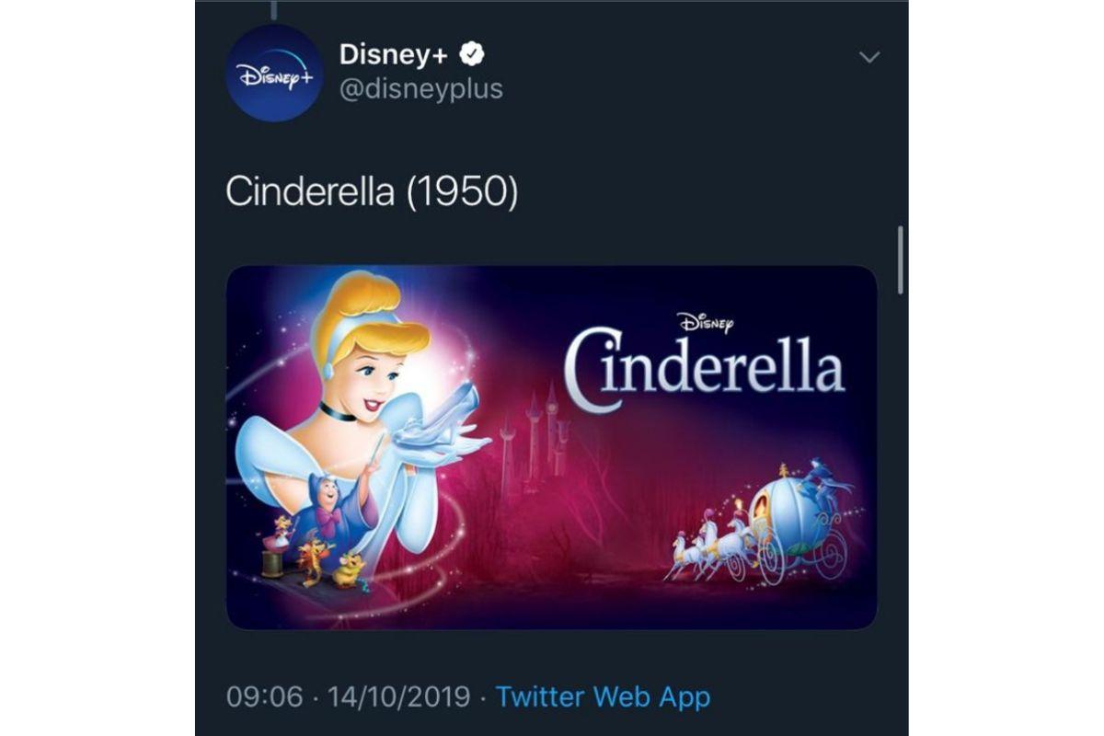Click the @disneyplus handle
The image size is (1104, 736).
(421, 90)
